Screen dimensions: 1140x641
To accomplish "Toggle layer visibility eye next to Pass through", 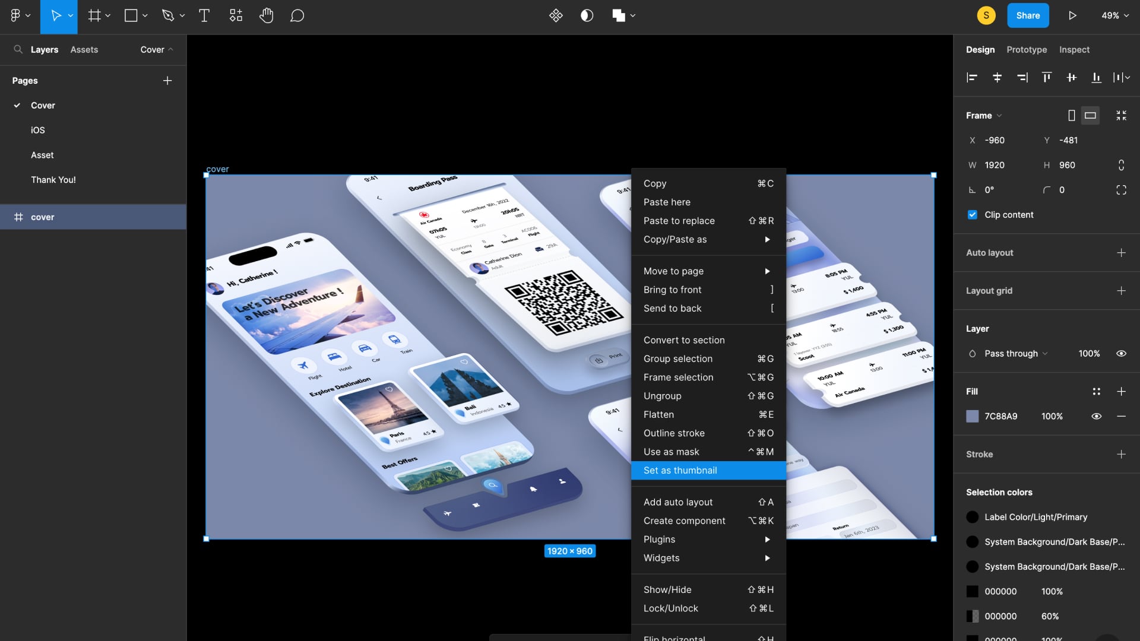I will coord(1121,353).
